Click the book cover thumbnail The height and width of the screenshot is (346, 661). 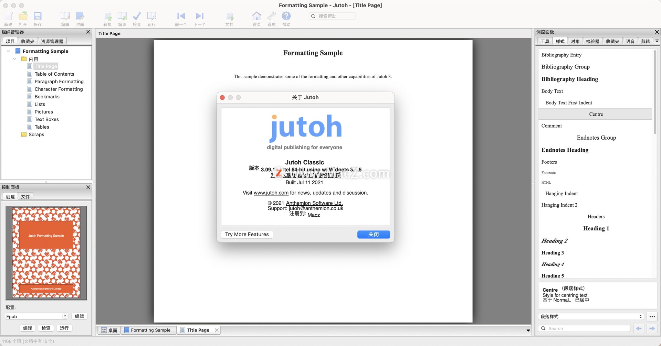tap(46, 252)
